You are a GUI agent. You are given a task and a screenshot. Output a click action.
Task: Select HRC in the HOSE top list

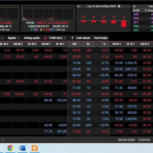click(x=136, y=15)
